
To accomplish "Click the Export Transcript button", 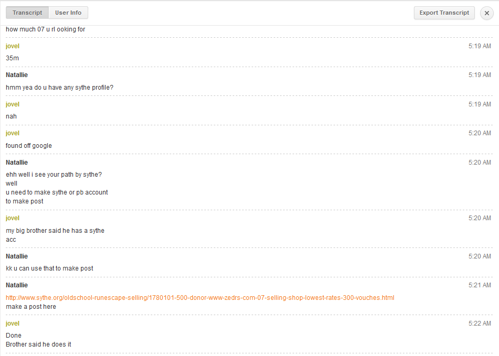I will pos(444,13).
